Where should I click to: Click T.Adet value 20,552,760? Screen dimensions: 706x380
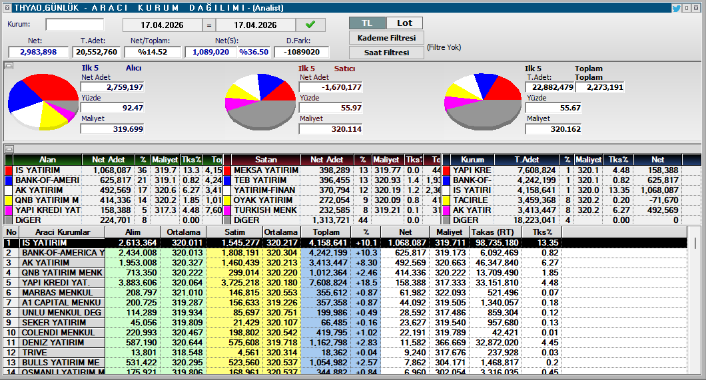point(97,52)
